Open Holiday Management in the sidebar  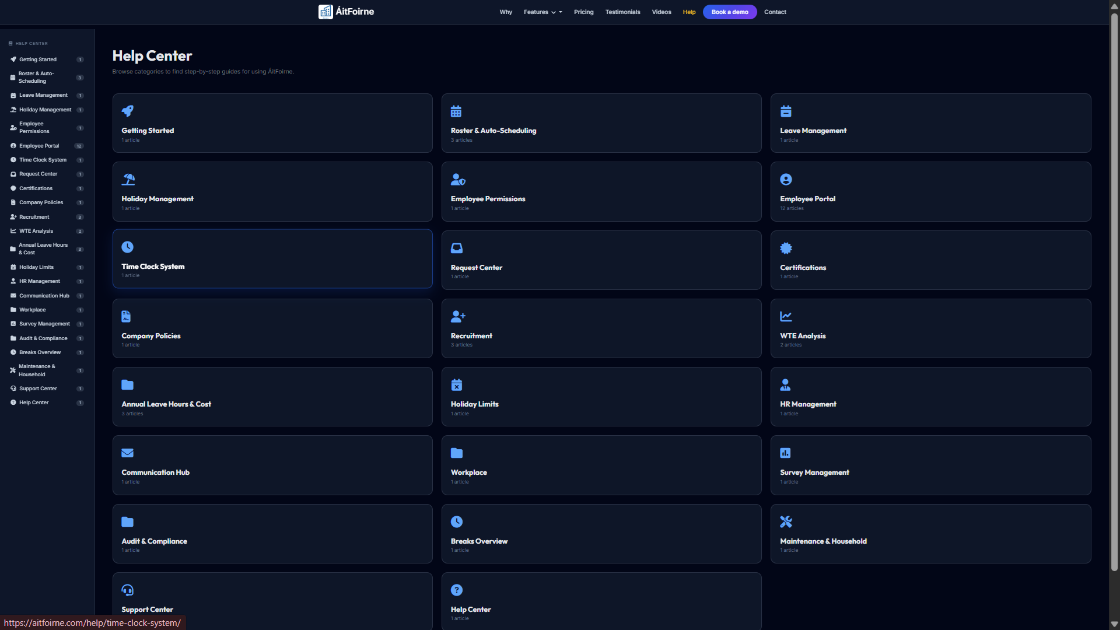pos(47,110)
